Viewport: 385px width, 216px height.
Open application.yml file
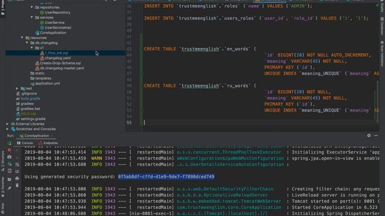[x=45, y=83]
